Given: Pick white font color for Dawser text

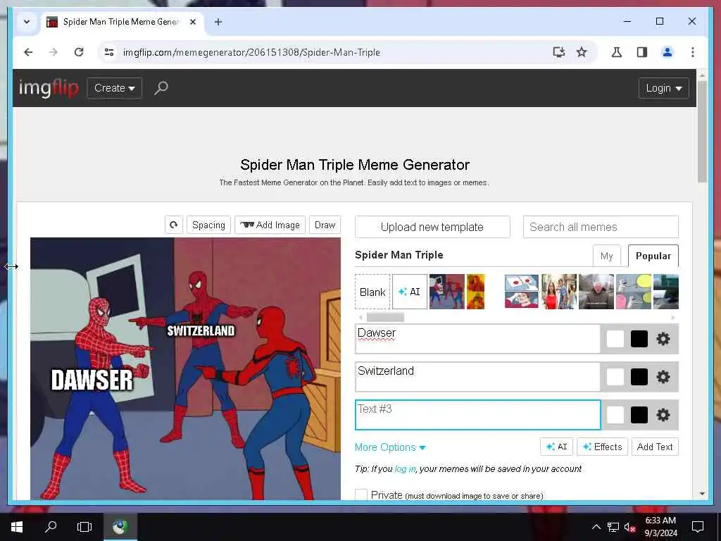Looking at the screenshot, I should [x=615, y=339].
